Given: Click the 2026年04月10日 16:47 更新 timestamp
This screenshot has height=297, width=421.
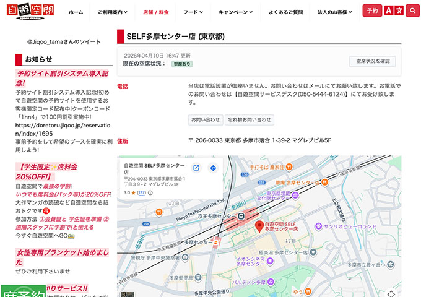Looking at the screenshot, I should coord(157,56).
